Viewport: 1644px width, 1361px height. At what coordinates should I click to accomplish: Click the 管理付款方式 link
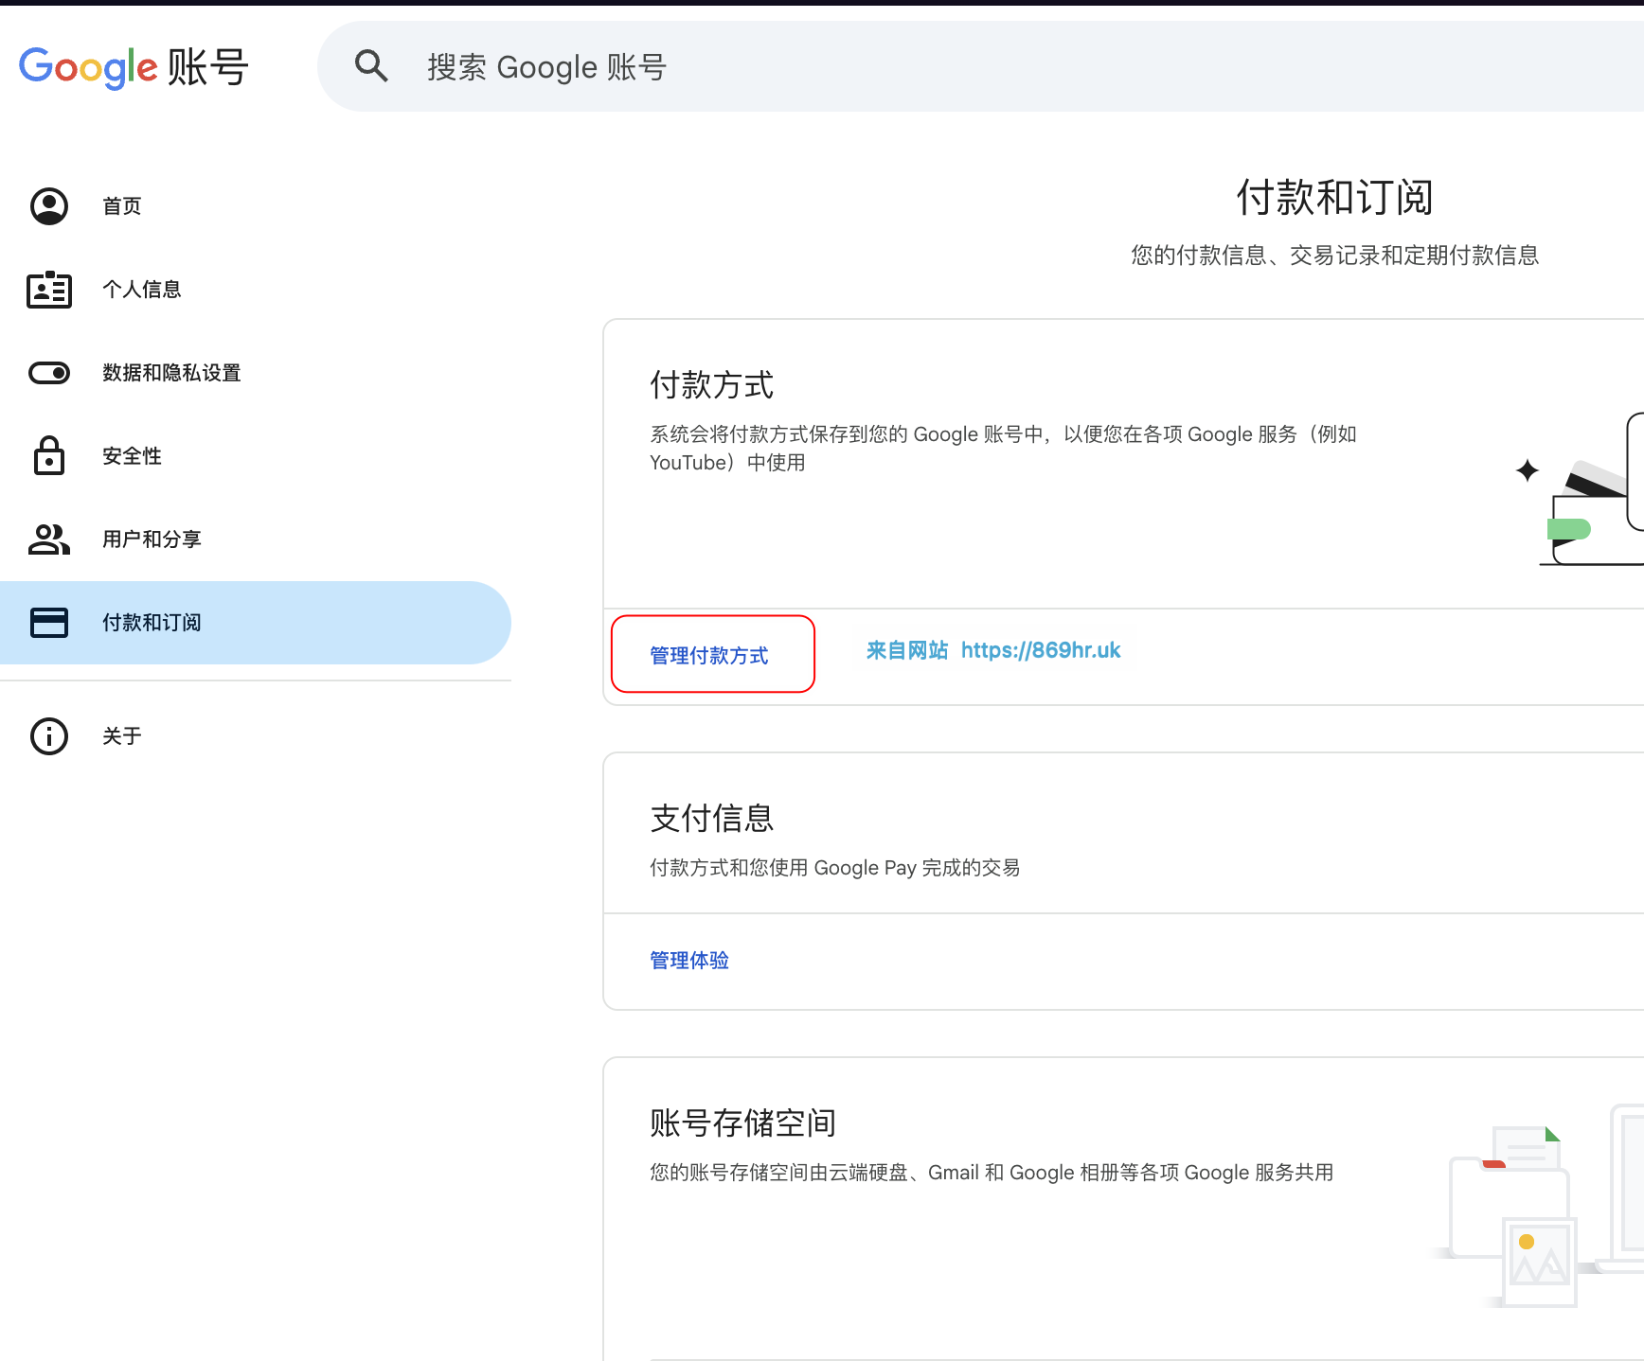click(709, 655)
